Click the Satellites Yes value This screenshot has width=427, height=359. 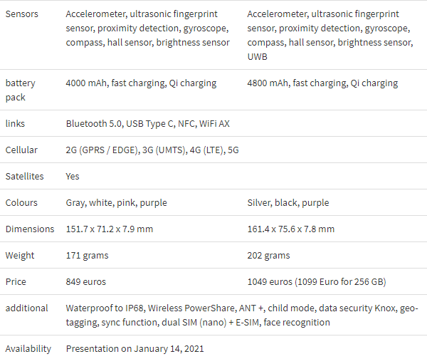point(73,177)
